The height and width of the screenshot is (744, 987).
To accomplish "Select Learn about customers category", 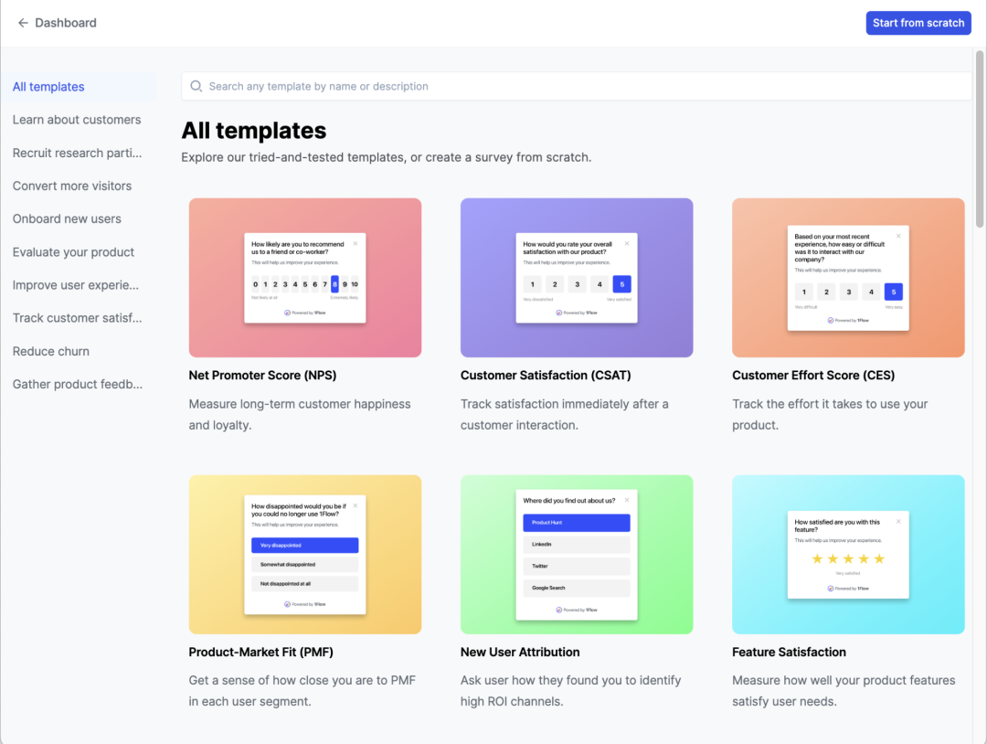I will point(77,120).
